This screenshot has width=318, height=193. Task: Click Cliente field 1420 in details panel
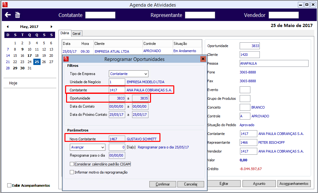point(250,55)
